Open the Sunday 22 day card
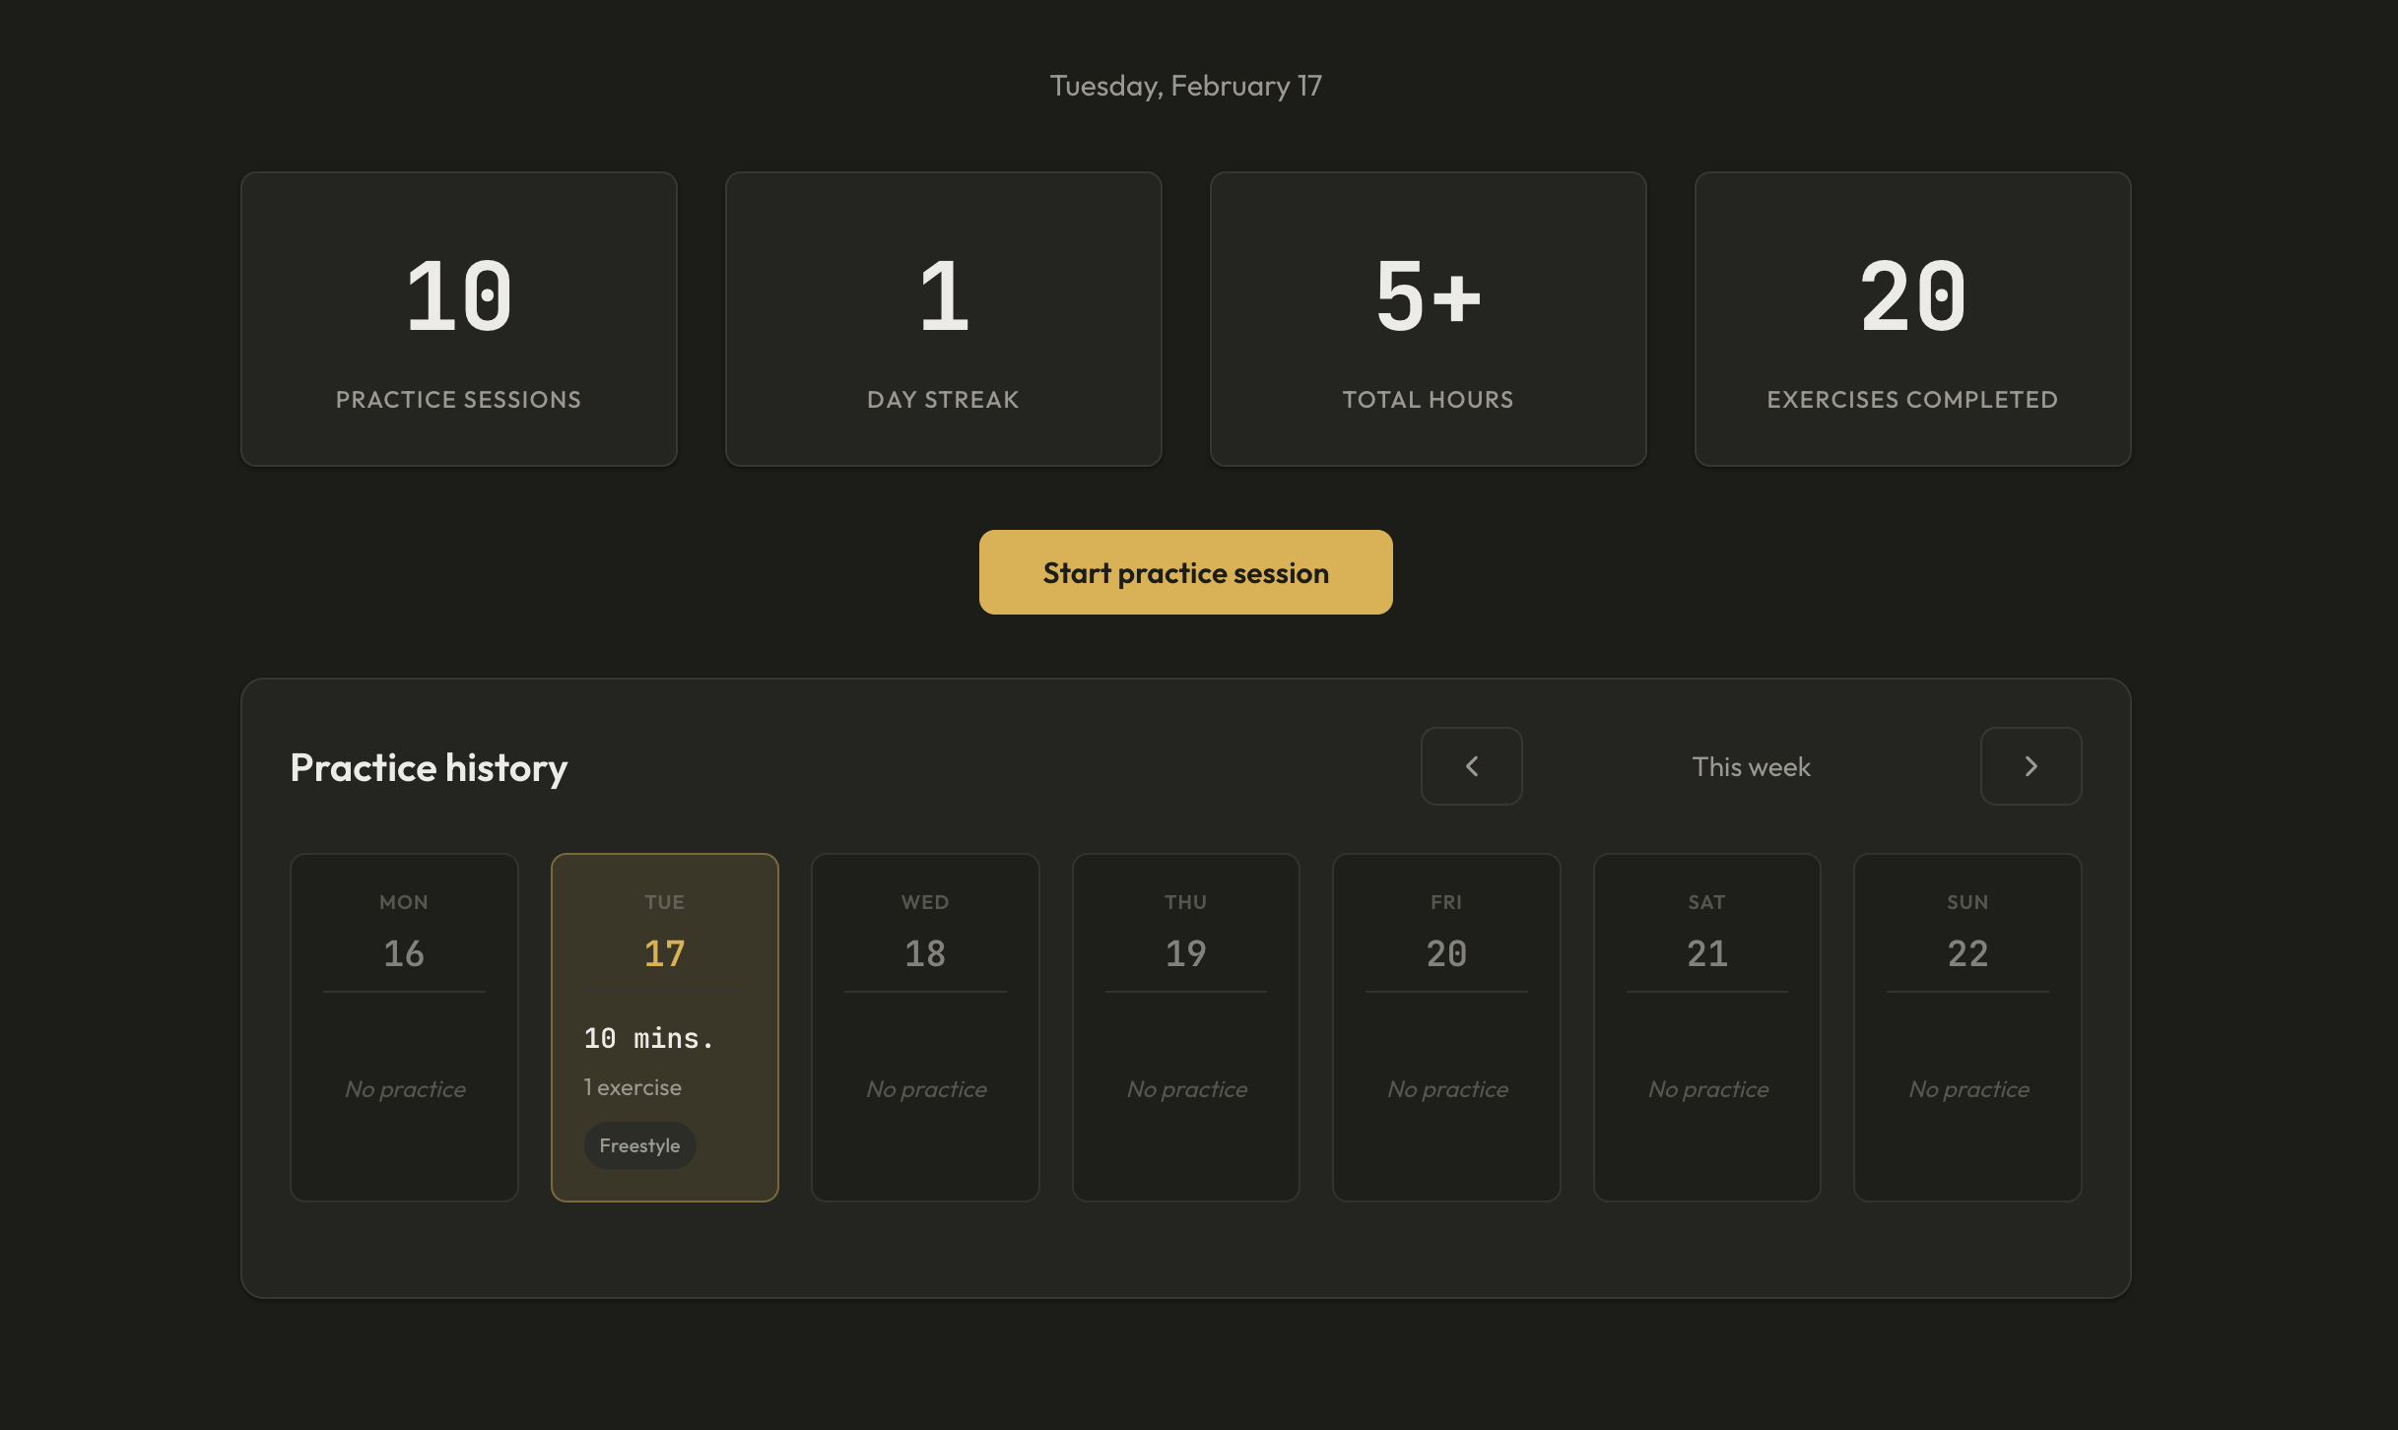Viewport: 2398px width, 1430px height. point(1966,1027)
